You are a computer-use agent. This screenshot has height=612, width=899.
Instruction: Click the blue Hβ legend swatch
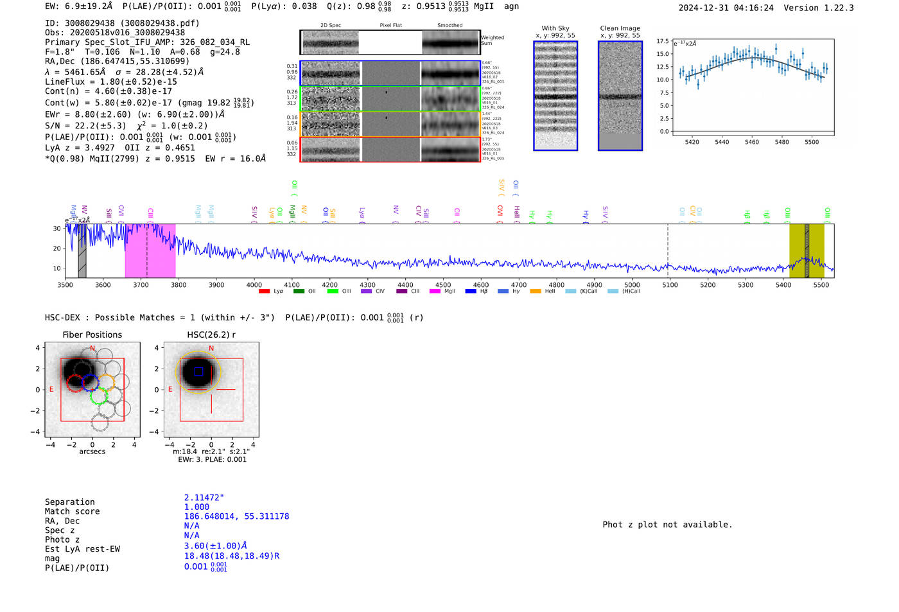tap(471, 292)
